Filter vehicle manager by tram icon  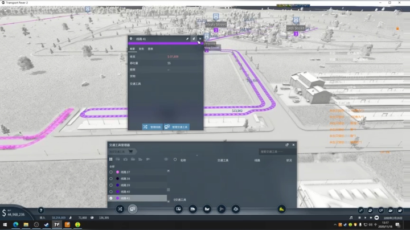[125, 159]
